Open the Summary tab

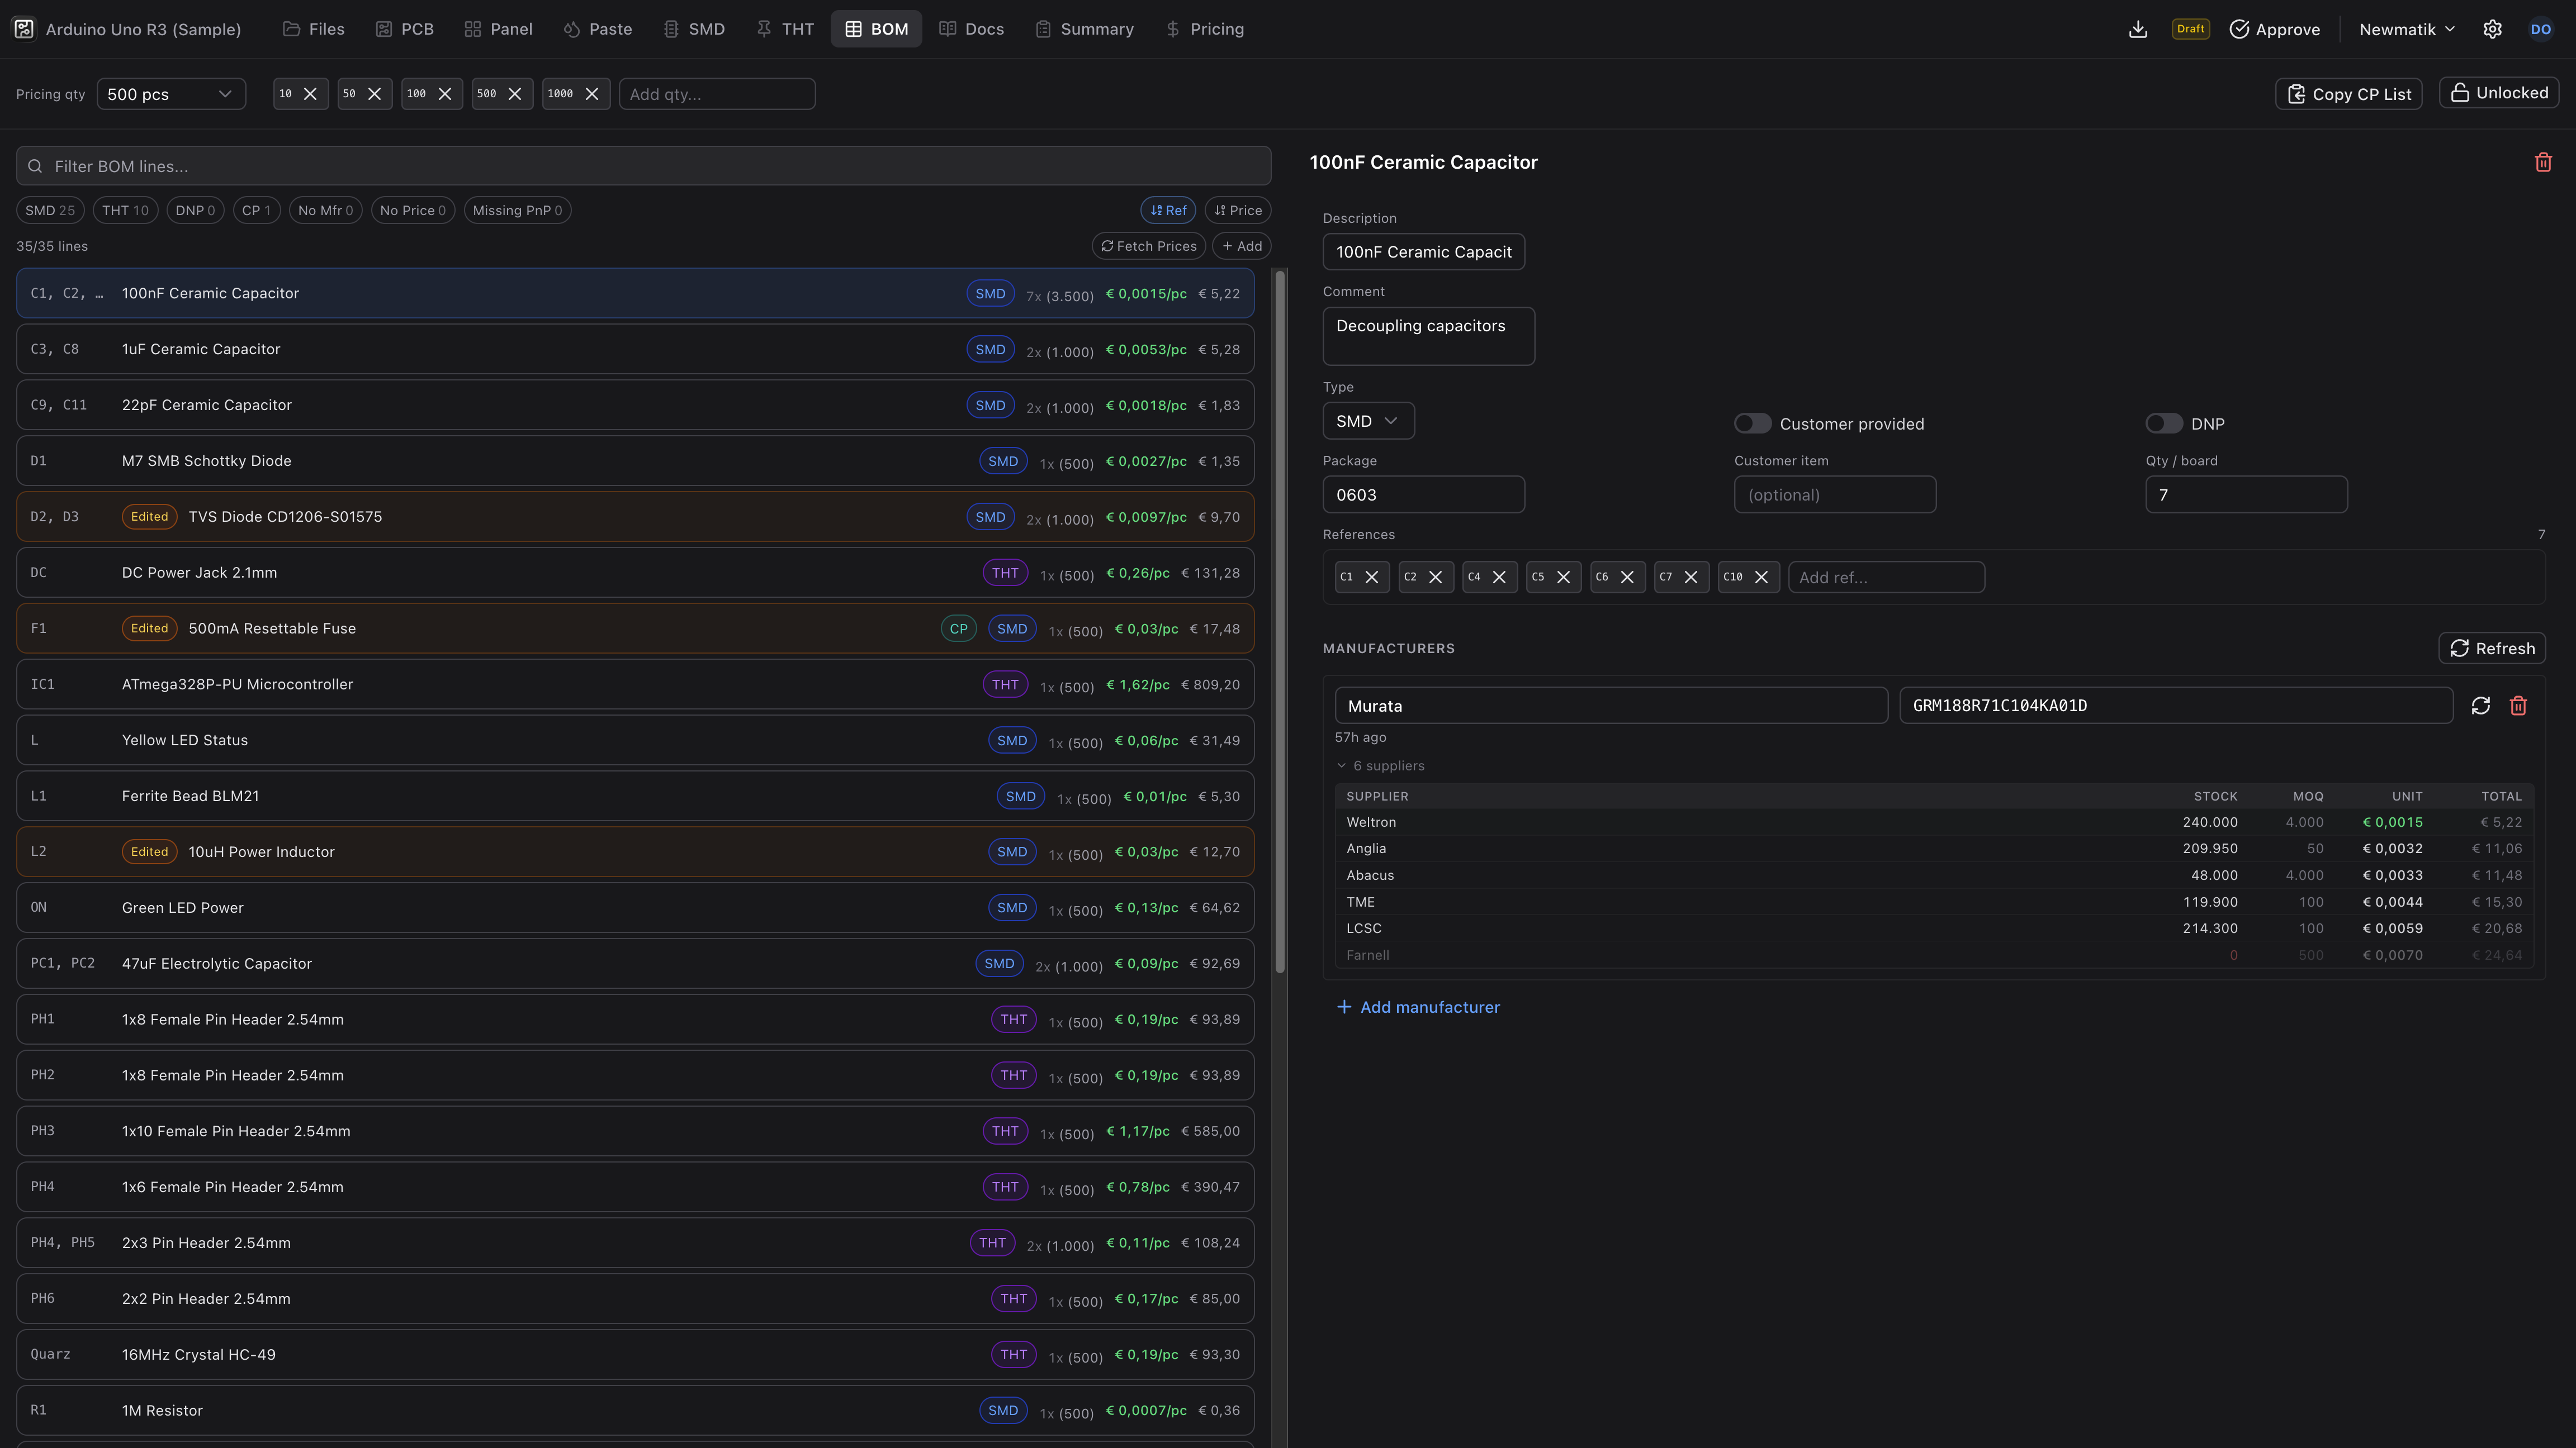pyautogui.click(x=1085, y=29)
